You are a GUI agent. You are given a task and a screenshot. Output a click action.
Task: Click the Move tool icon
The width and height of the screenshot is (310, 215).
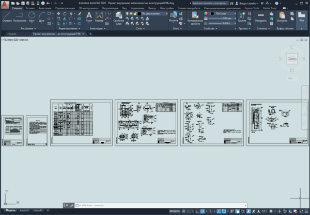click(58, 13)
